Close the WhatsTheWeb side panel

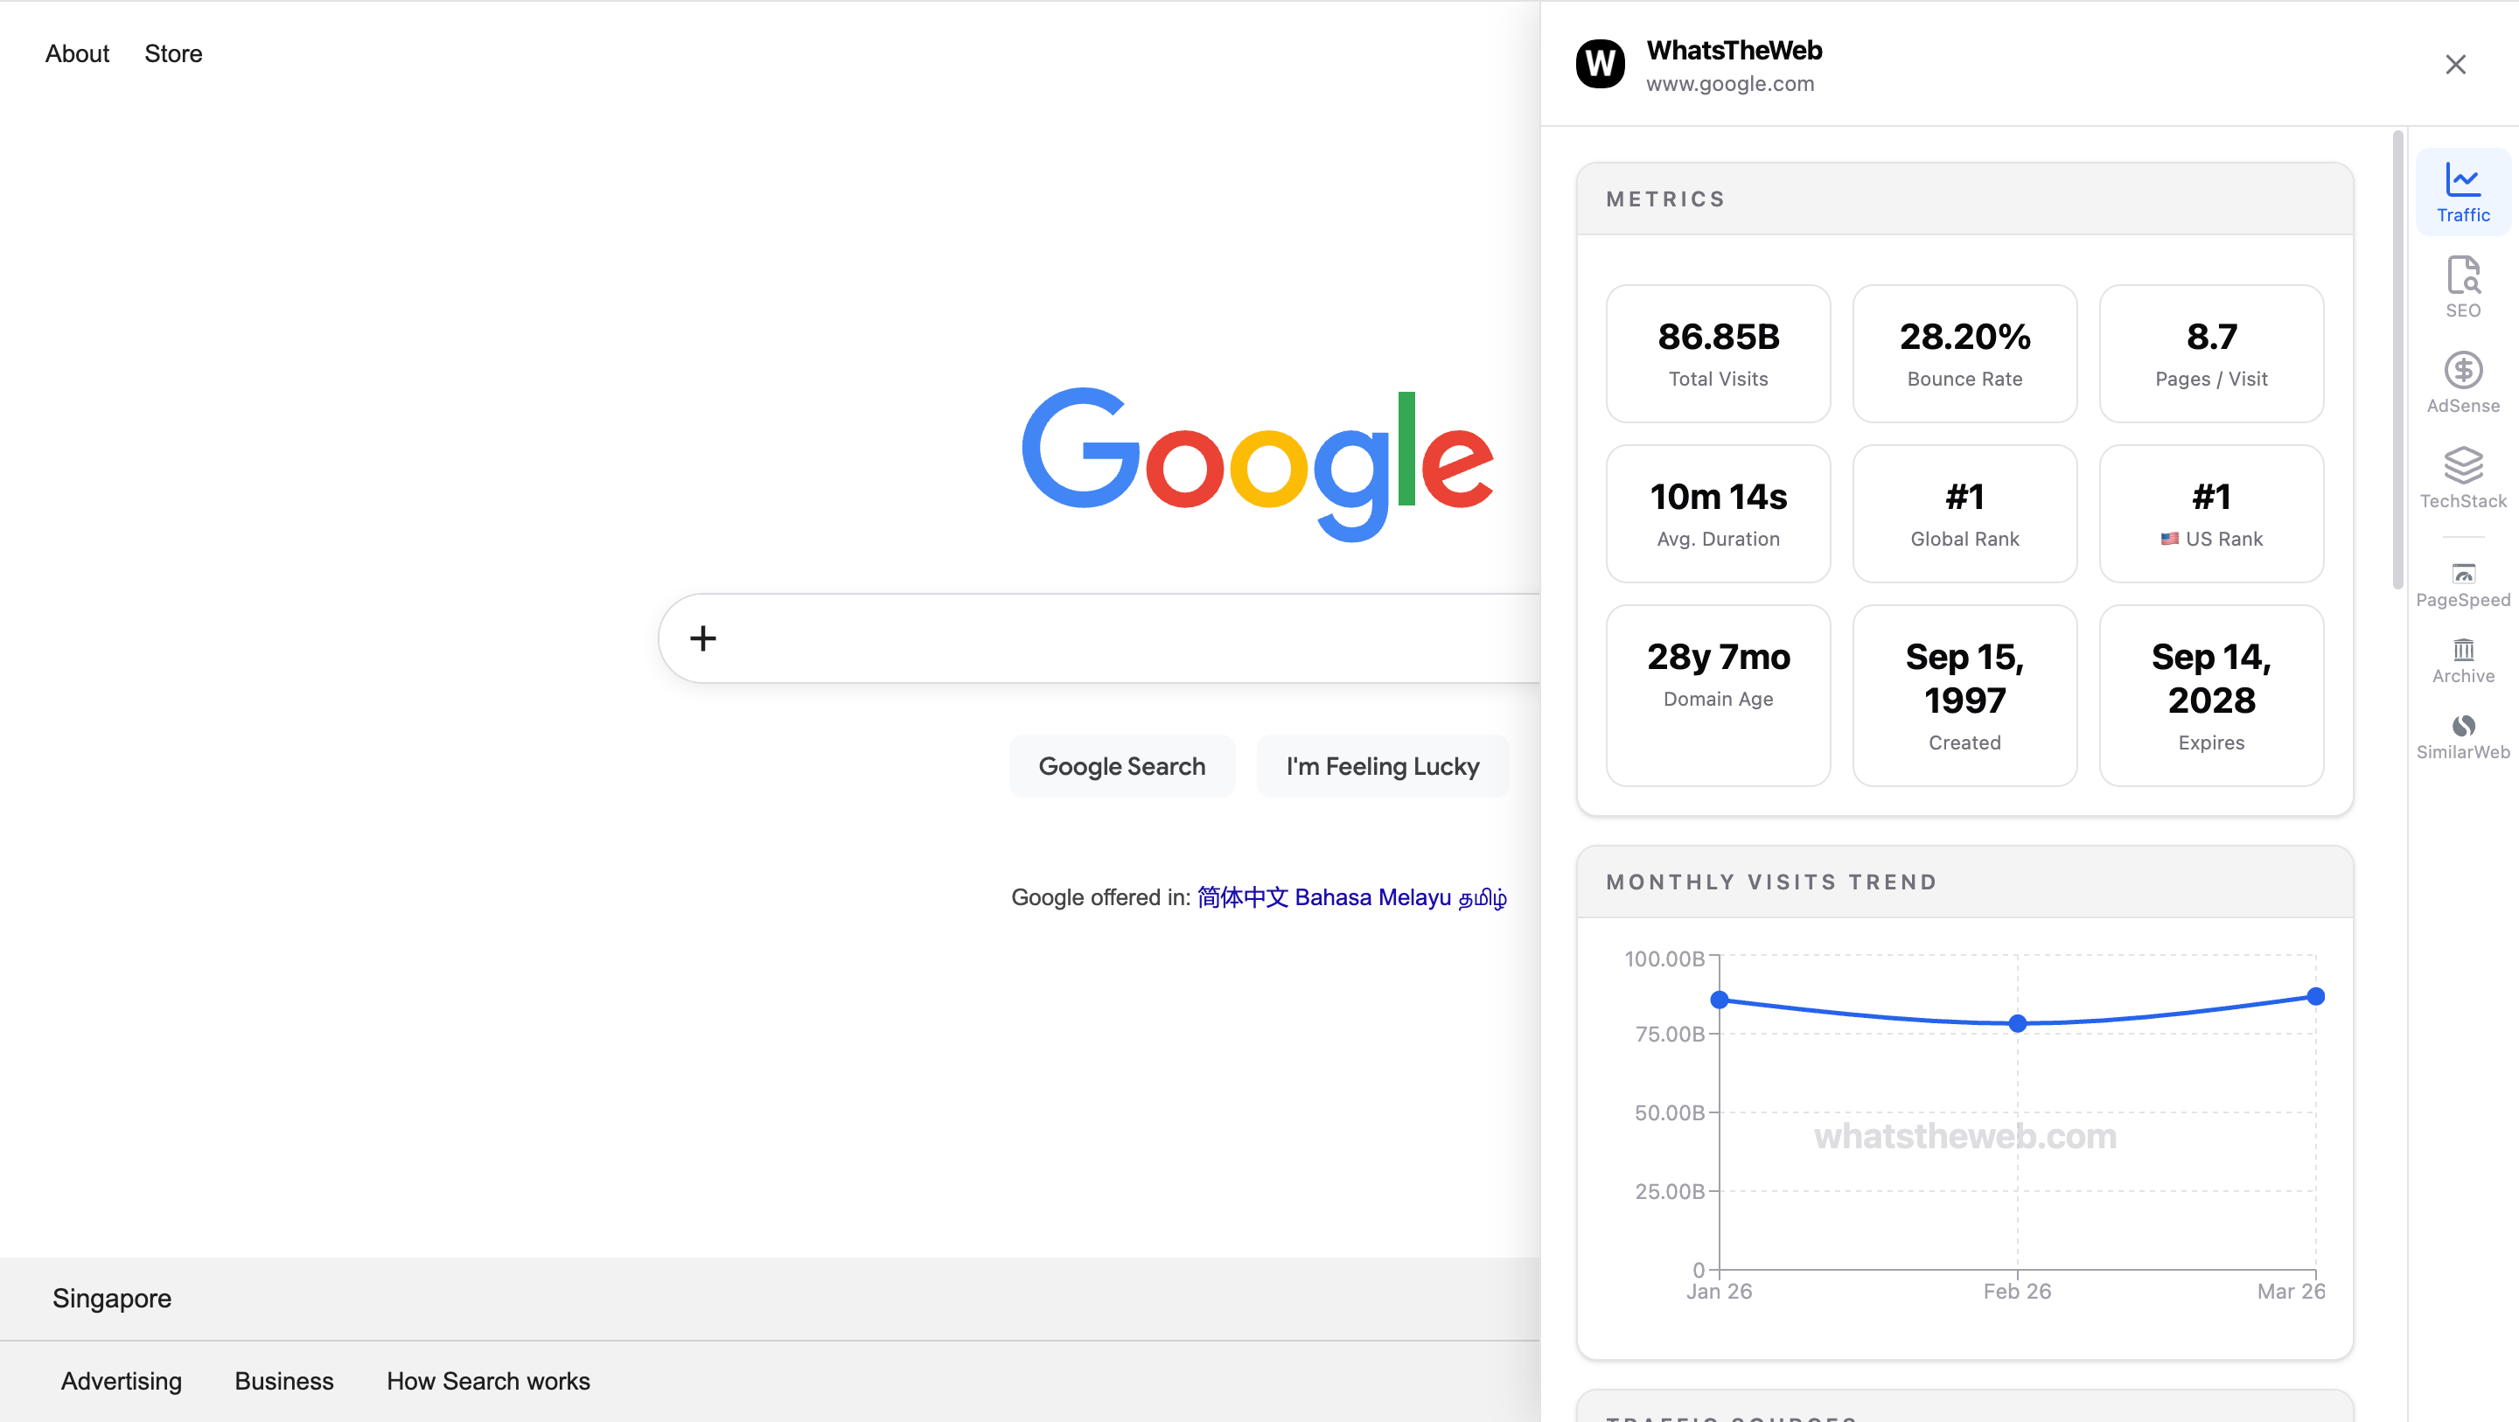[2454, 65]
